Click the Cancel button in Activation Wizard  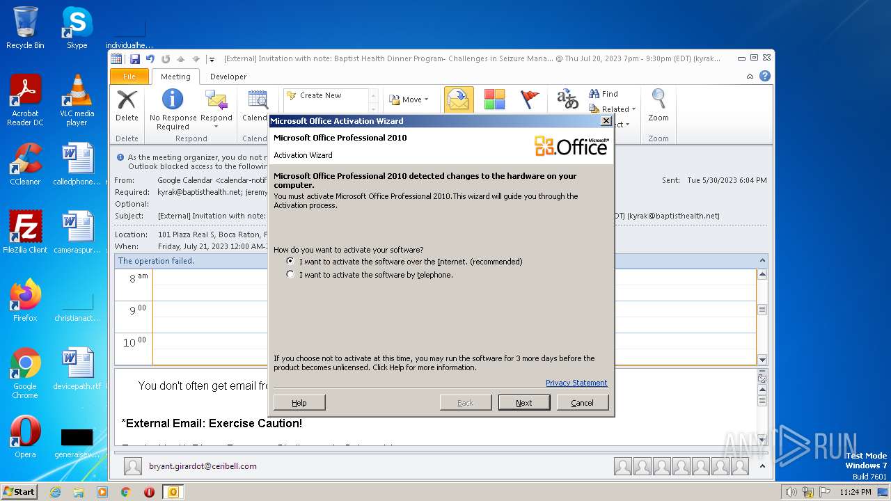(x=583, y=403)
